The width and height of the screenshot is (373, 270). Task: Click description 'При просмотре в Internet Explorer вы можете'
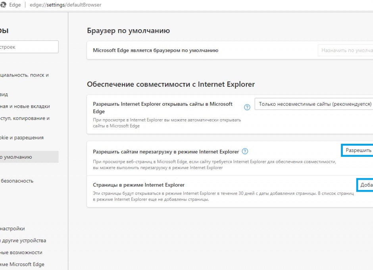(x=167, y=123)
